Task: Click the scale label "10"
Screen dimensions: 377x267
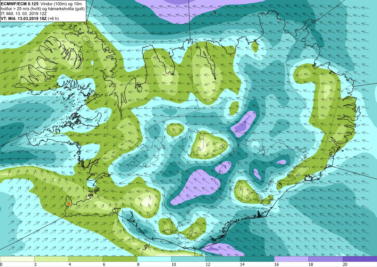Action: 173,265
